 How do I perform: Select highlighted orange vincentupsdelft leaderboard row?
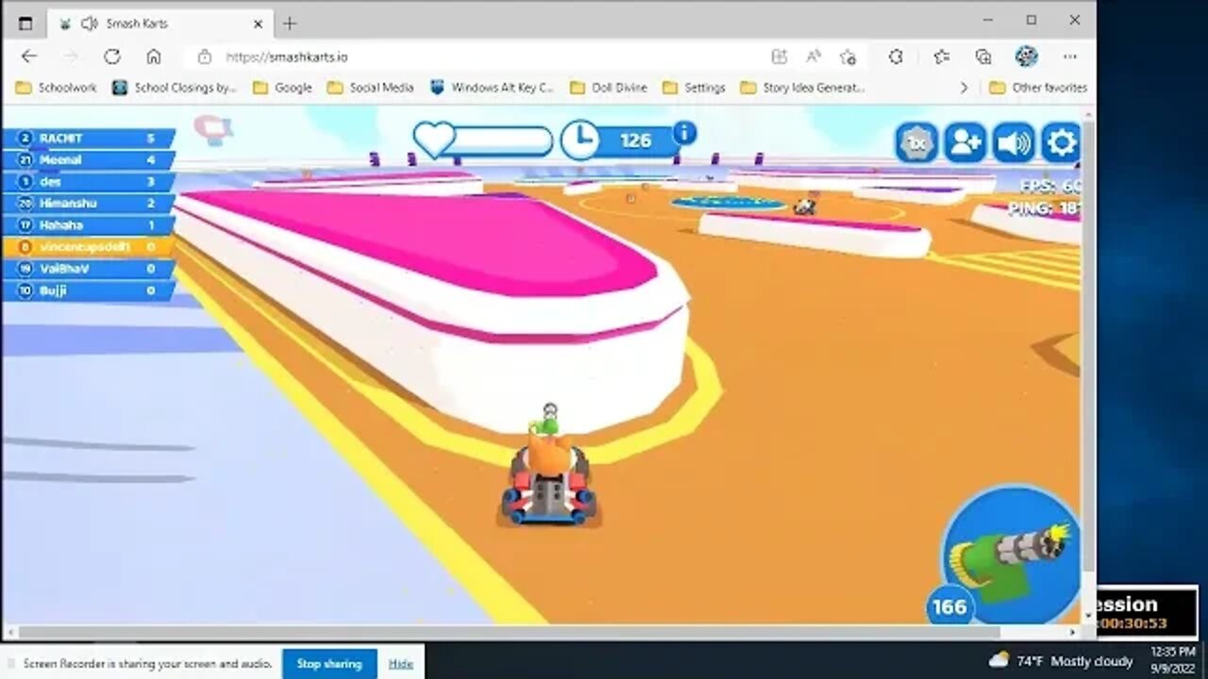tap(89, 246)
